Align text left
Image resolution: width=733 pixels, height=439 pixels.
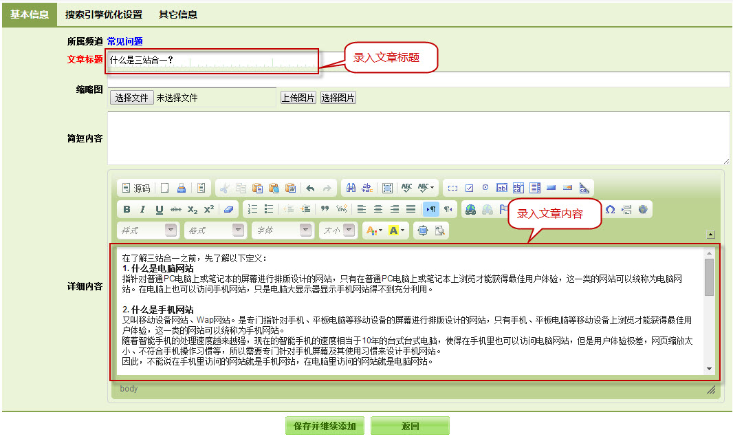click(x=362, y=209)
